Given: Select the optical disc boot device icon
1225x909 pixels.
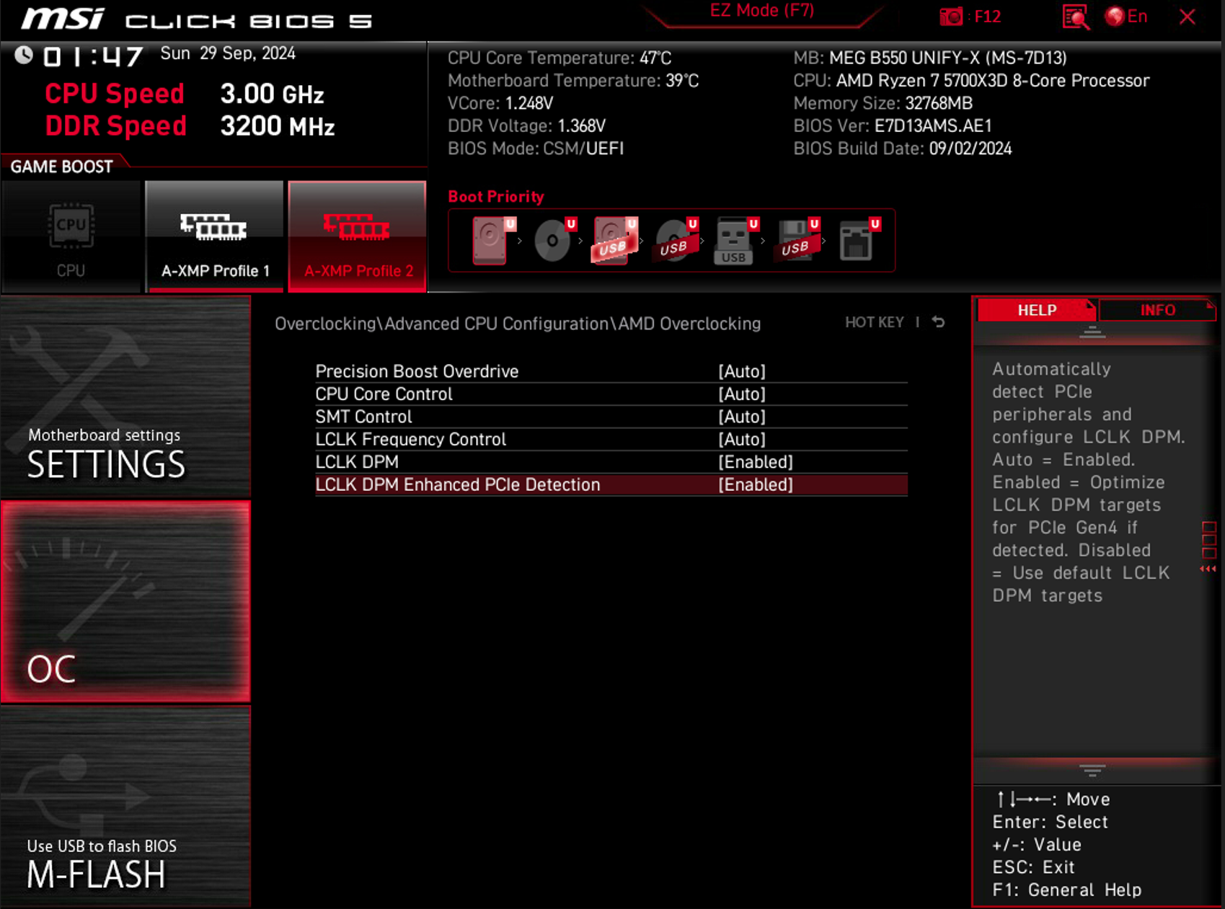Looking at the screenshot, I should [x=554, y=241].
